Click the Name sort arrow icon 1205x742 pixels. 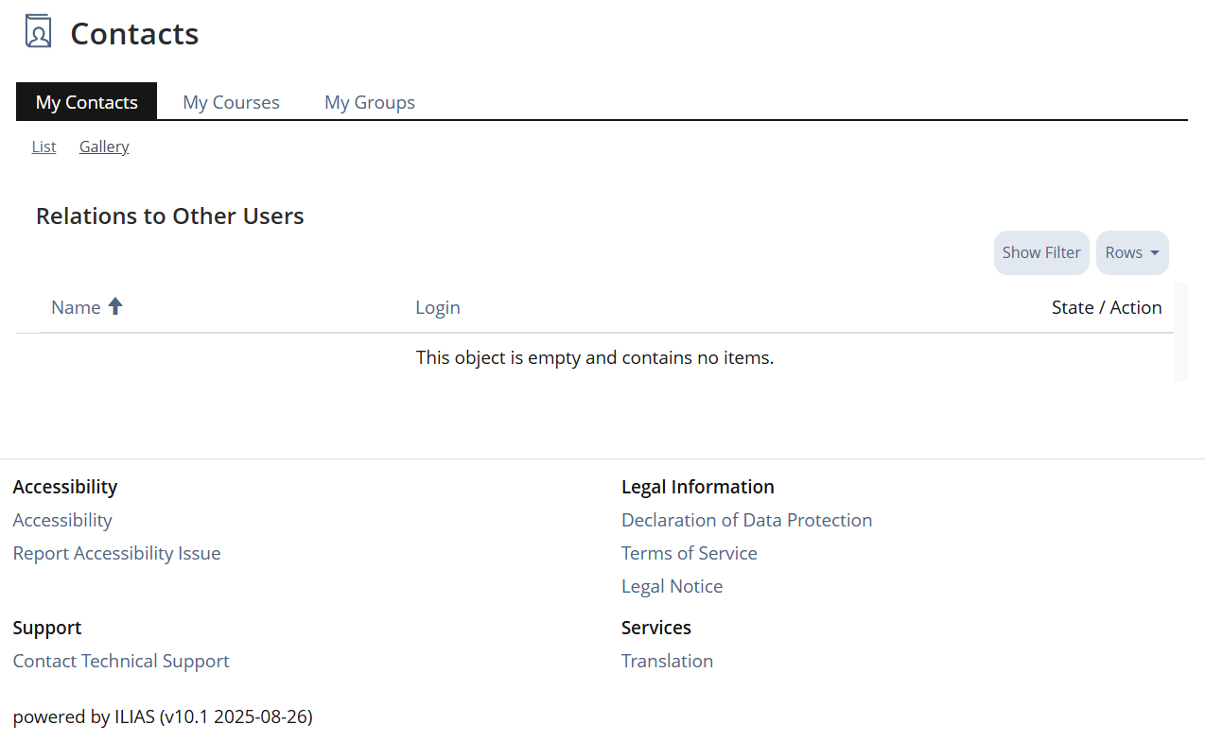point(115,306)
